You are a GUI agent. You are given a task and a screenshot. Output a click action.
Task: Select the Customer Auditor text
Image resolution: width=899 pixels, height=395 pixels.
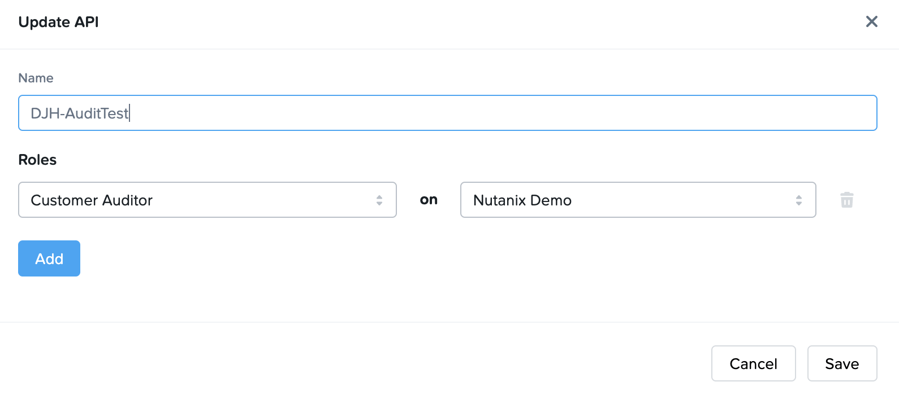coord(92,200)
